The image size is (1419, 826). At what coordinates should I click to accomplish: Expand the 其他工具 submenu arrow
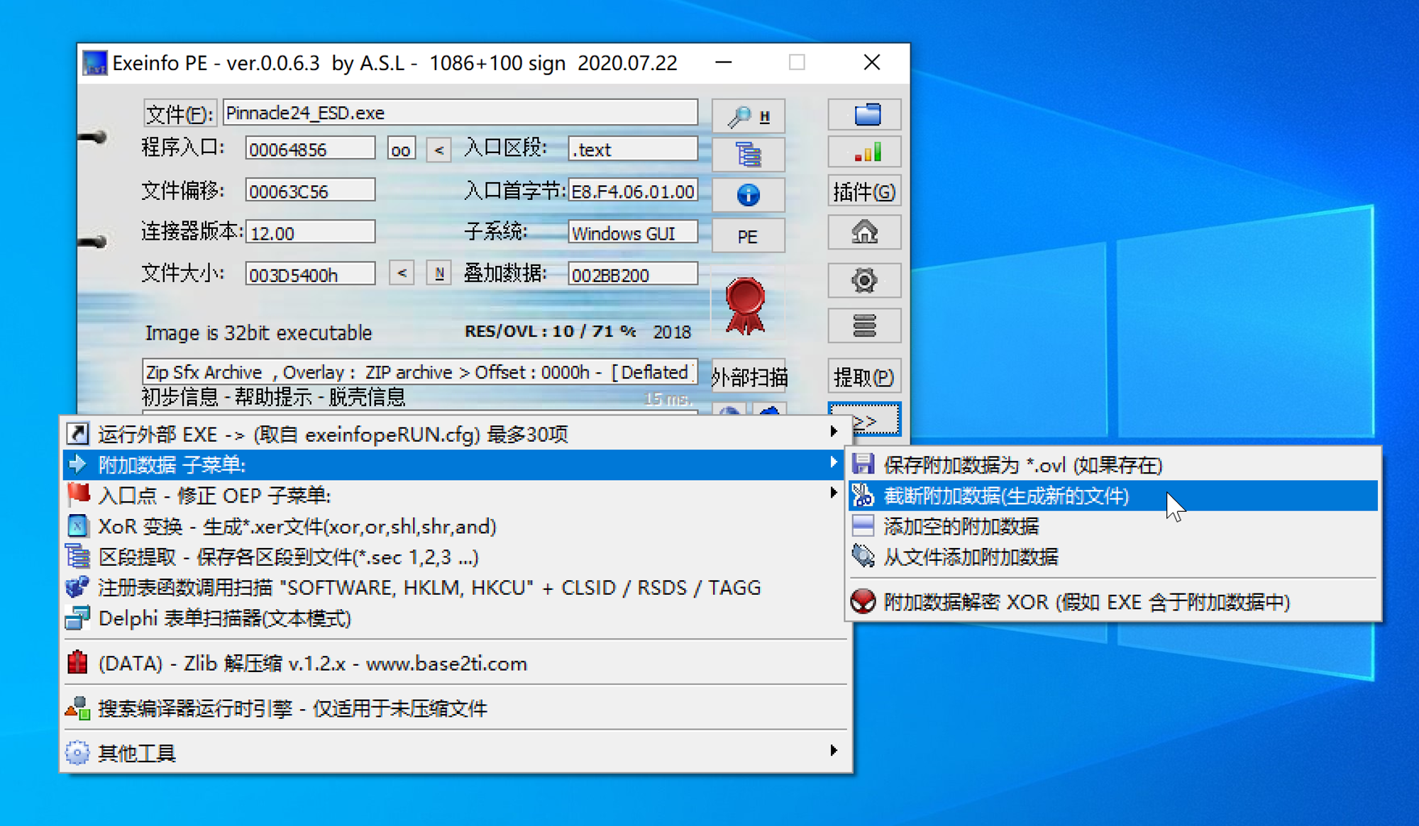tap(834, 750)
